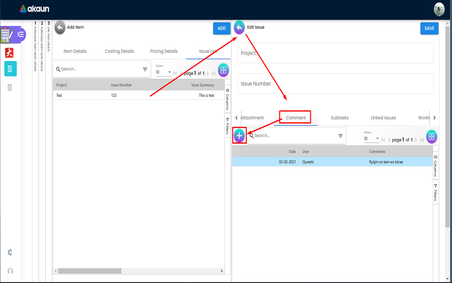The height and width of the screenshot is (283, 452).
Task: Open the settings gear in the sidebar
Action: point(10,252)
